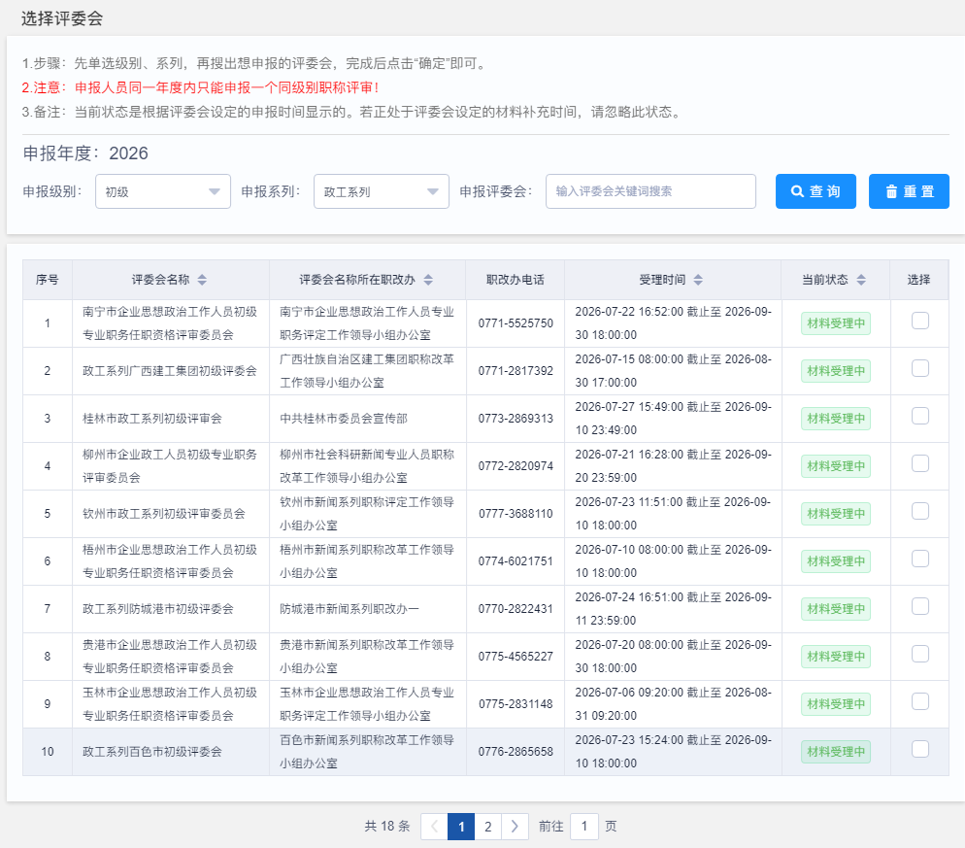Go to page 2 of results

488,827
